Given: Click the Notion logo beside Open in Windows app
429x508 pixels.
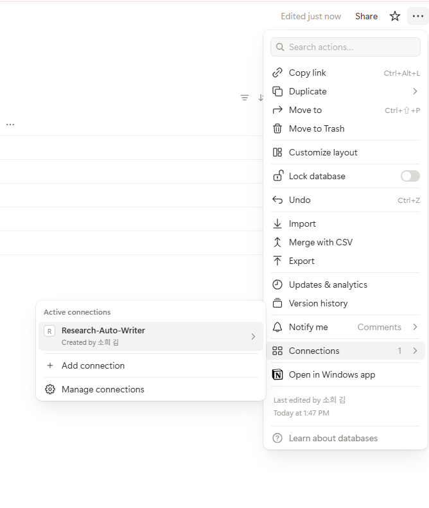Looking at the screenshot, I should click(277, 374).
